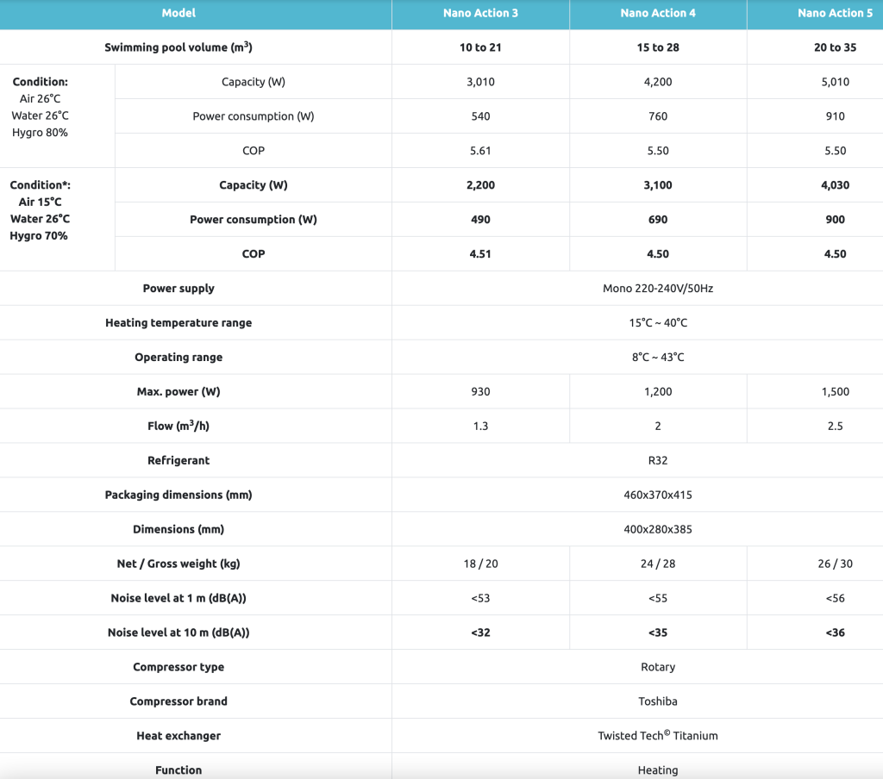Select the "Nano Action 3" column header
Viewport: 883px width, 779px height.
pos(480,13)
